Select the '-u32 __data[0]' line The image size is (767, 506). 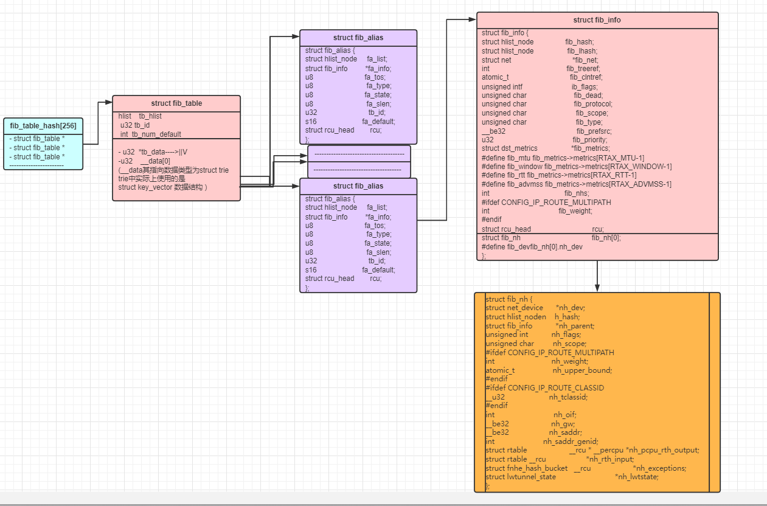[144, 161]
